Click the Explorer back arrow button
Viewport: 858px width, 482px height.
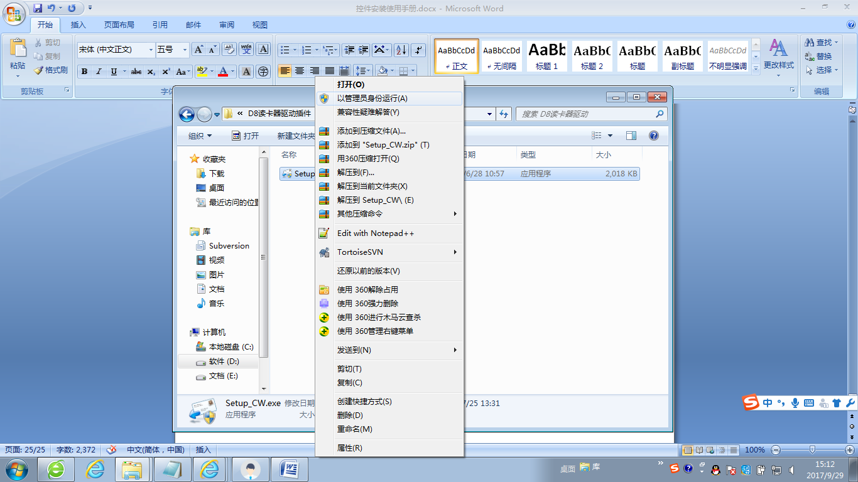click(187, 114)
